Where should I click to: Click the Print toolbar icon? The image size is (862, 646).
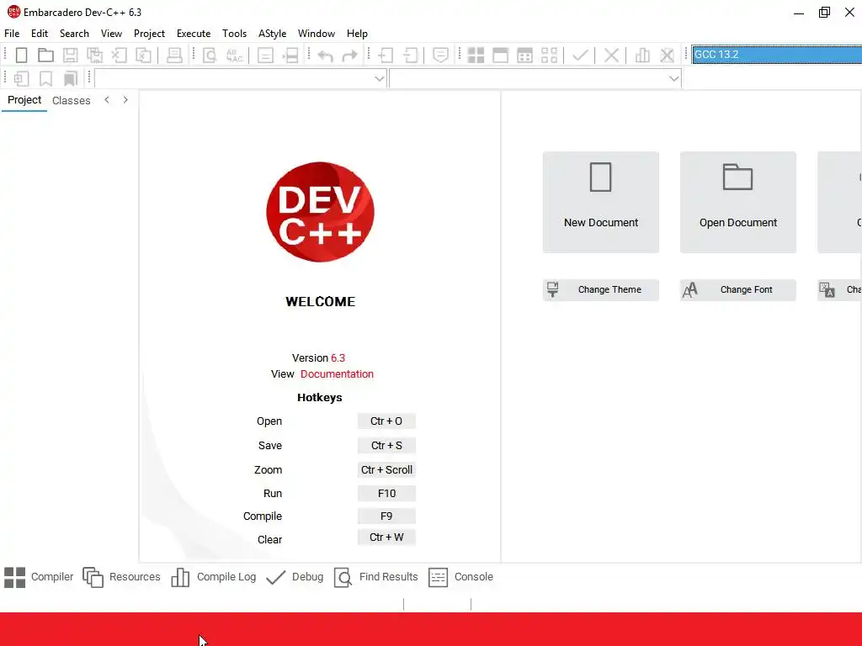tap(174, 55)
